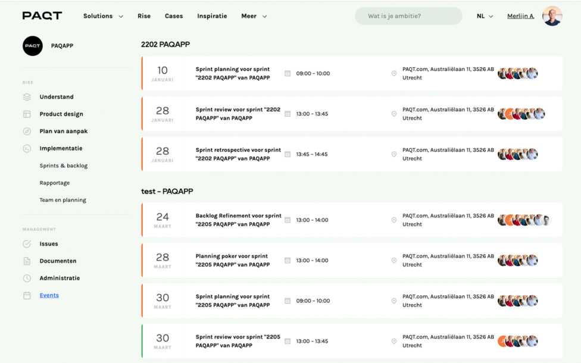Click the PAQAPP project name in sidebar
The image size is (581, 363).
[62, 46]
